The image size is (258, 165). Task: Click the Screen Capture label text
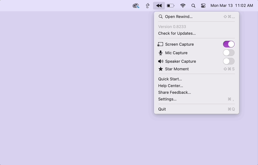pos(179,44)
